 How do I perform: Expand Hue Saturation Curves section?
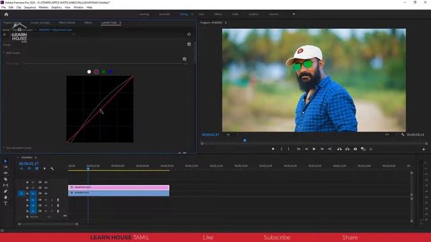pyautogui.click(x=4, y=148)
